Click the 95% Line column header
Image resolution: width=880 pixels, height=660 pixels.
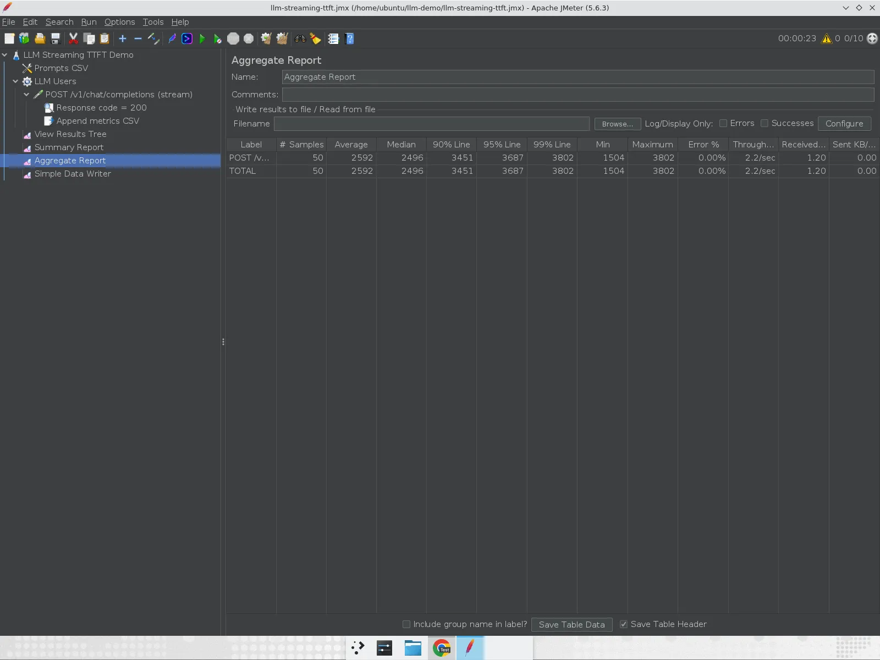502,145
